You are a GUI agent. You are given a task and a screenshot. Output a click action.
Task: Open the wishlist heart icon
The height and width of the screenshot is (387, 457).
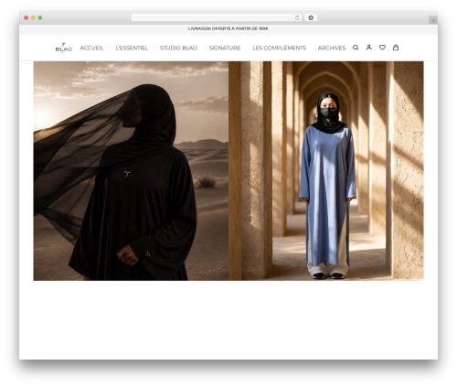[382, 48]
